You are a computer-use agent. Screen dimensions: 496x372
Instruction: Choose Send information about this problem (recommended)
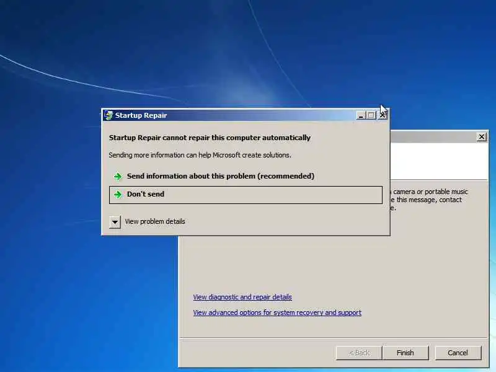tap(246, 176)
